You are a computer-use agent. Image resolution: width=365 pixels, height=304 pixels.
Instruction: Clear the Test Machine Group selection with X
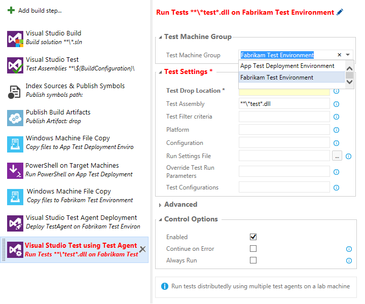point(339,55)
